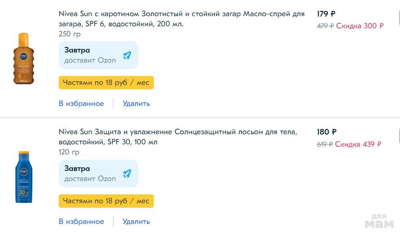The image size is (400, 234).
Task: Open the Nivea Sun Солнцезащитный лосьон product title
Action: pyautogui.click(x=178, y=137)
